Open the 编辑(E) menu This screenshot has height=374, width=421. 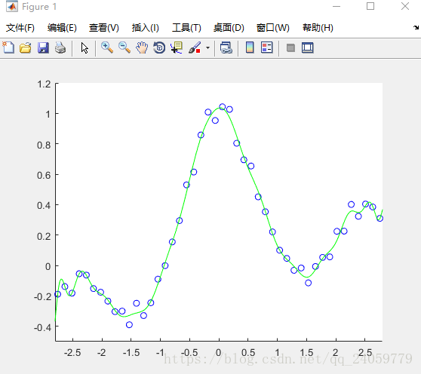(x=62, y=28)
